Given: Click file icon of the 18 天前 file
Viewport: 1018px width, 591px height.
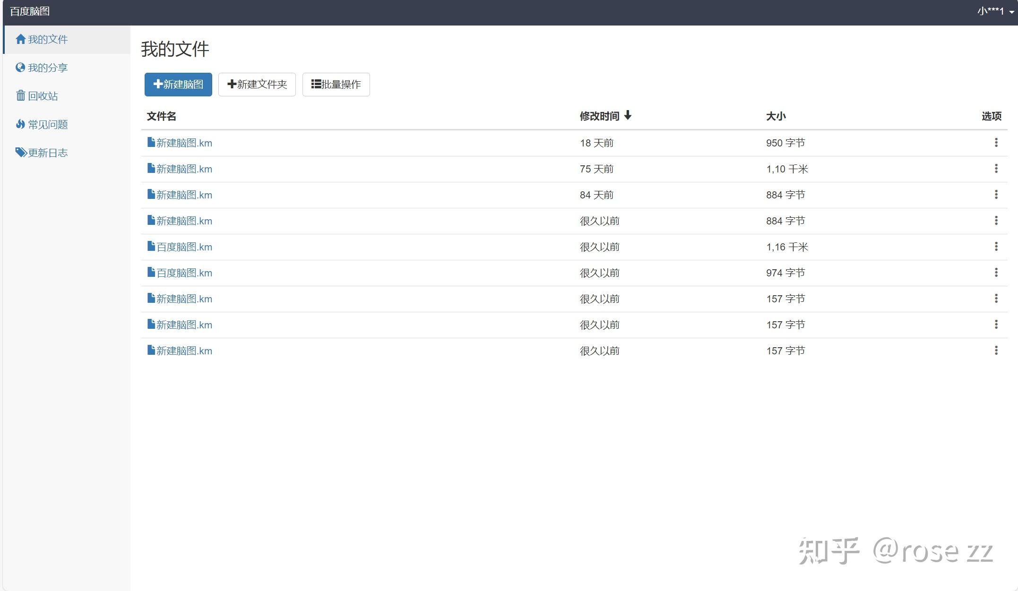Looking at the screenshot, I should coord(151,142).
